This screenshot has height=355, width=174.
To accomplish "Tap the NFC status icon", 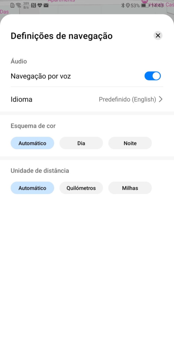I will click(34, 6).
